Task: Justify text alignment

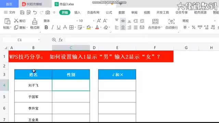Action: click(136, 27)
